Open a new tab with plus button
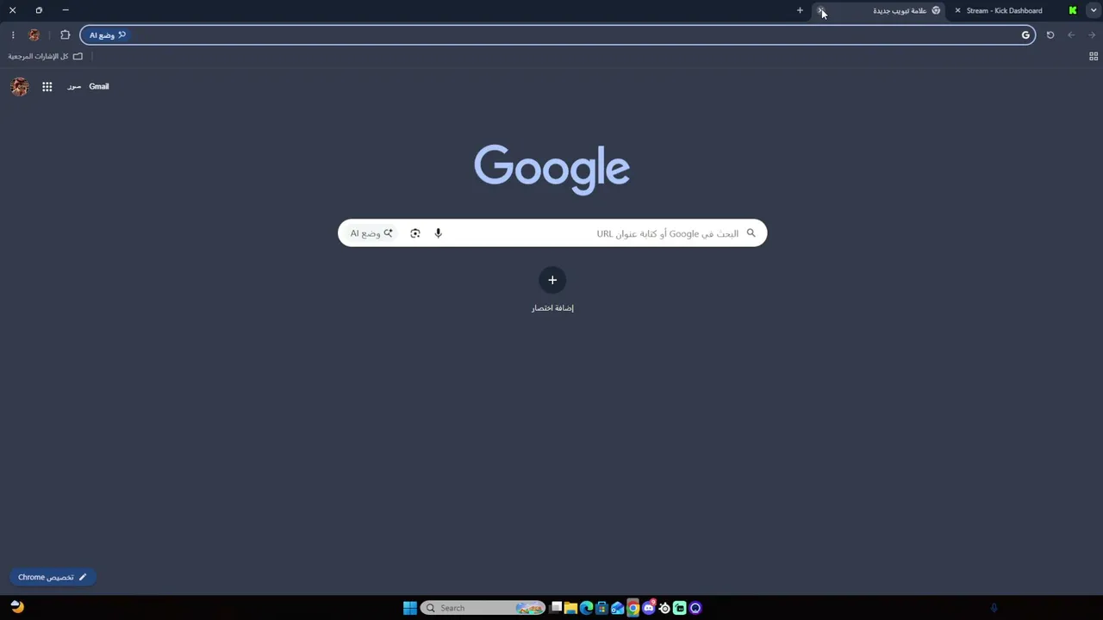 click(x=800, y=10)
